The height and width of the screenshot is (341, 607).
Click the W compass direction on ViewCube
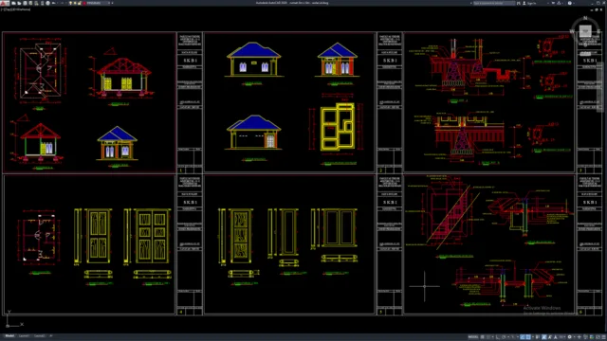coord(573,31)
